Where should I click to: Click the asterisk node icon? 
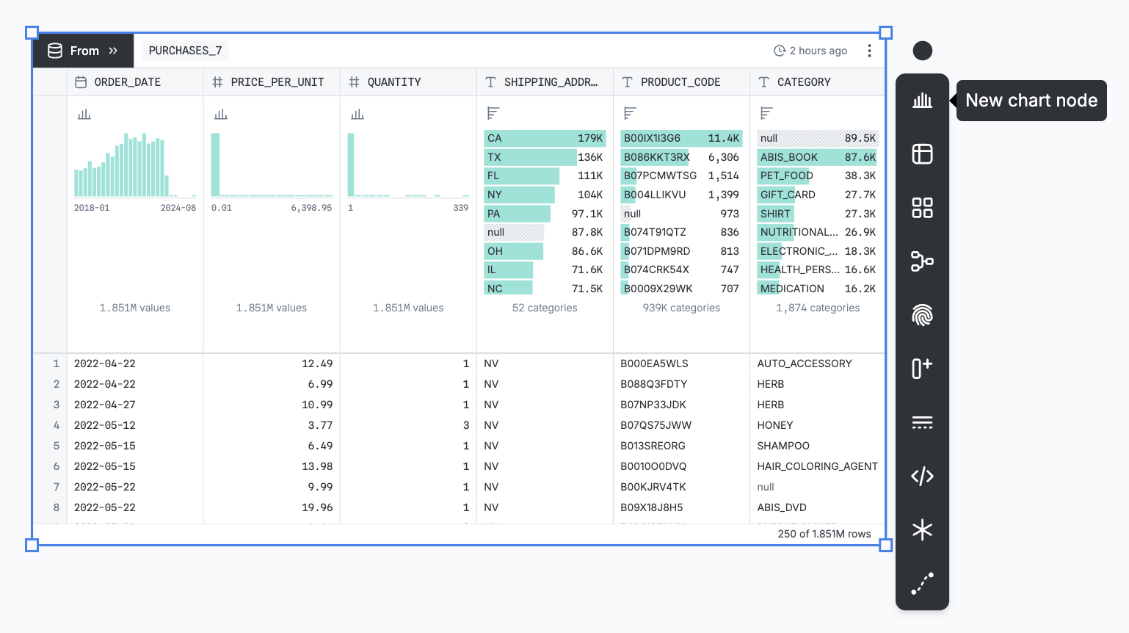coord(922,529)
